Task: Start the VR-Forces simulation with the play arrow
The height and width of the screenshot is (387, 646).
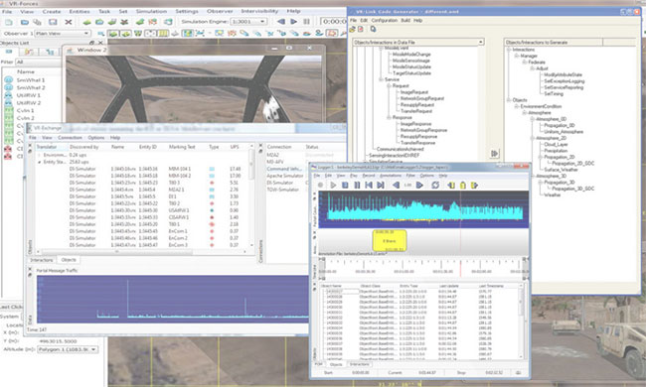Action: 294,22
